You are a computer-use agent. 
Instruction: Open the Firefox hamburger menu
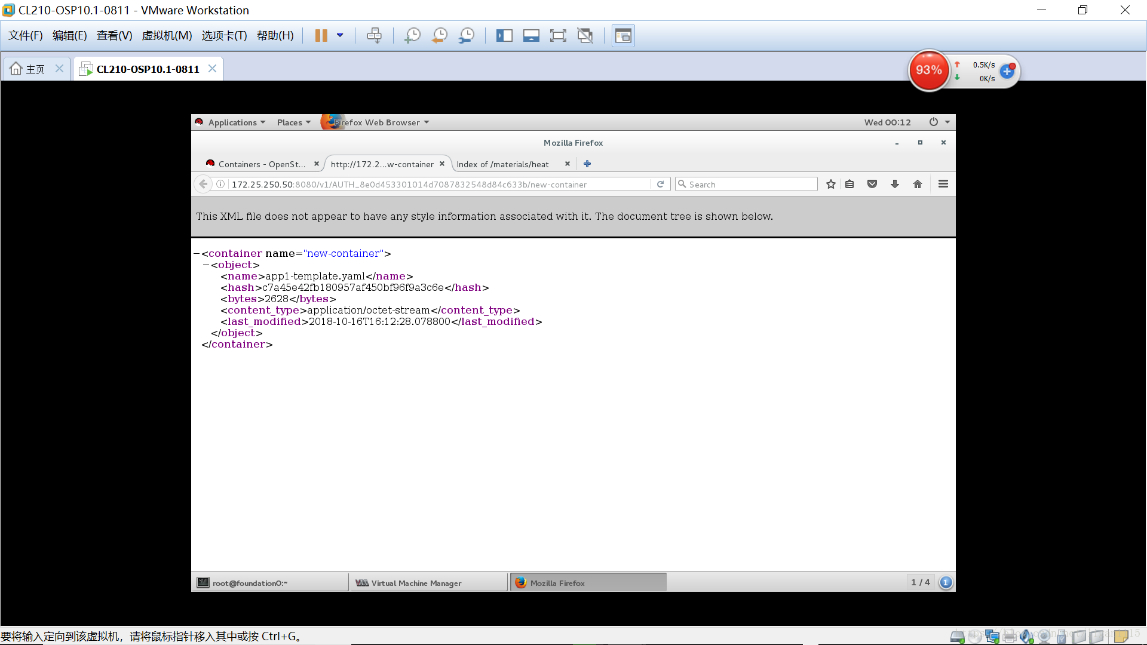pos(943,185)
